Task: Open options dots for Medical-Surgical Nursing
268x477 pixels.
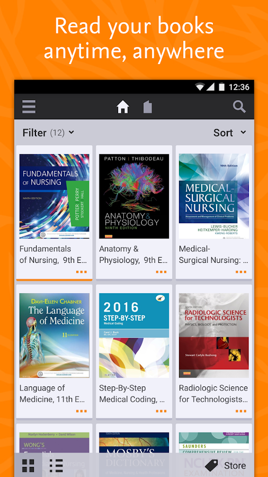Action: [241, 272]
